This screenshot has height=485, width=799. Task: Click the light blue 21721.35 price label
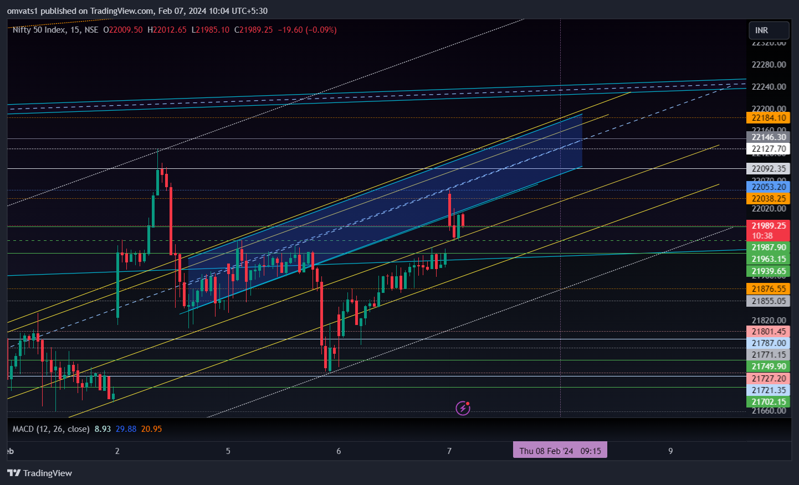[769, 390]
